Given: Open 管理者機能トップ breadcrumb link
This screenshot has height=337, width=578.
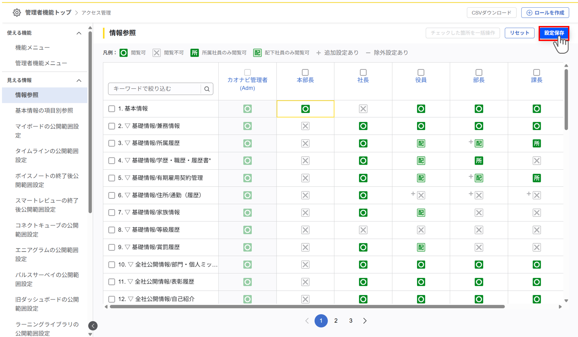Looking at the screenshot, I should 48,13.
